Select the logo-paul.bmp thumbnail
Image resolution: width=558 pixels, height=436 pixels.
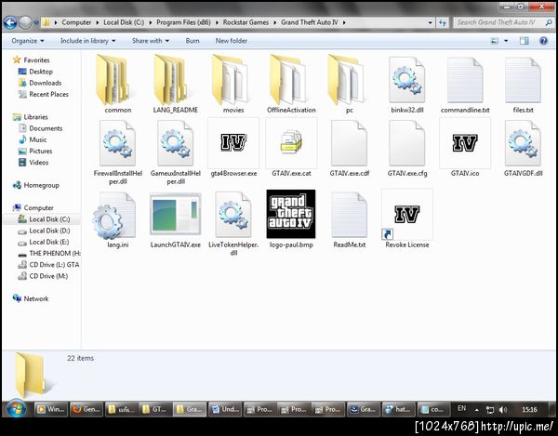(291, 214)
